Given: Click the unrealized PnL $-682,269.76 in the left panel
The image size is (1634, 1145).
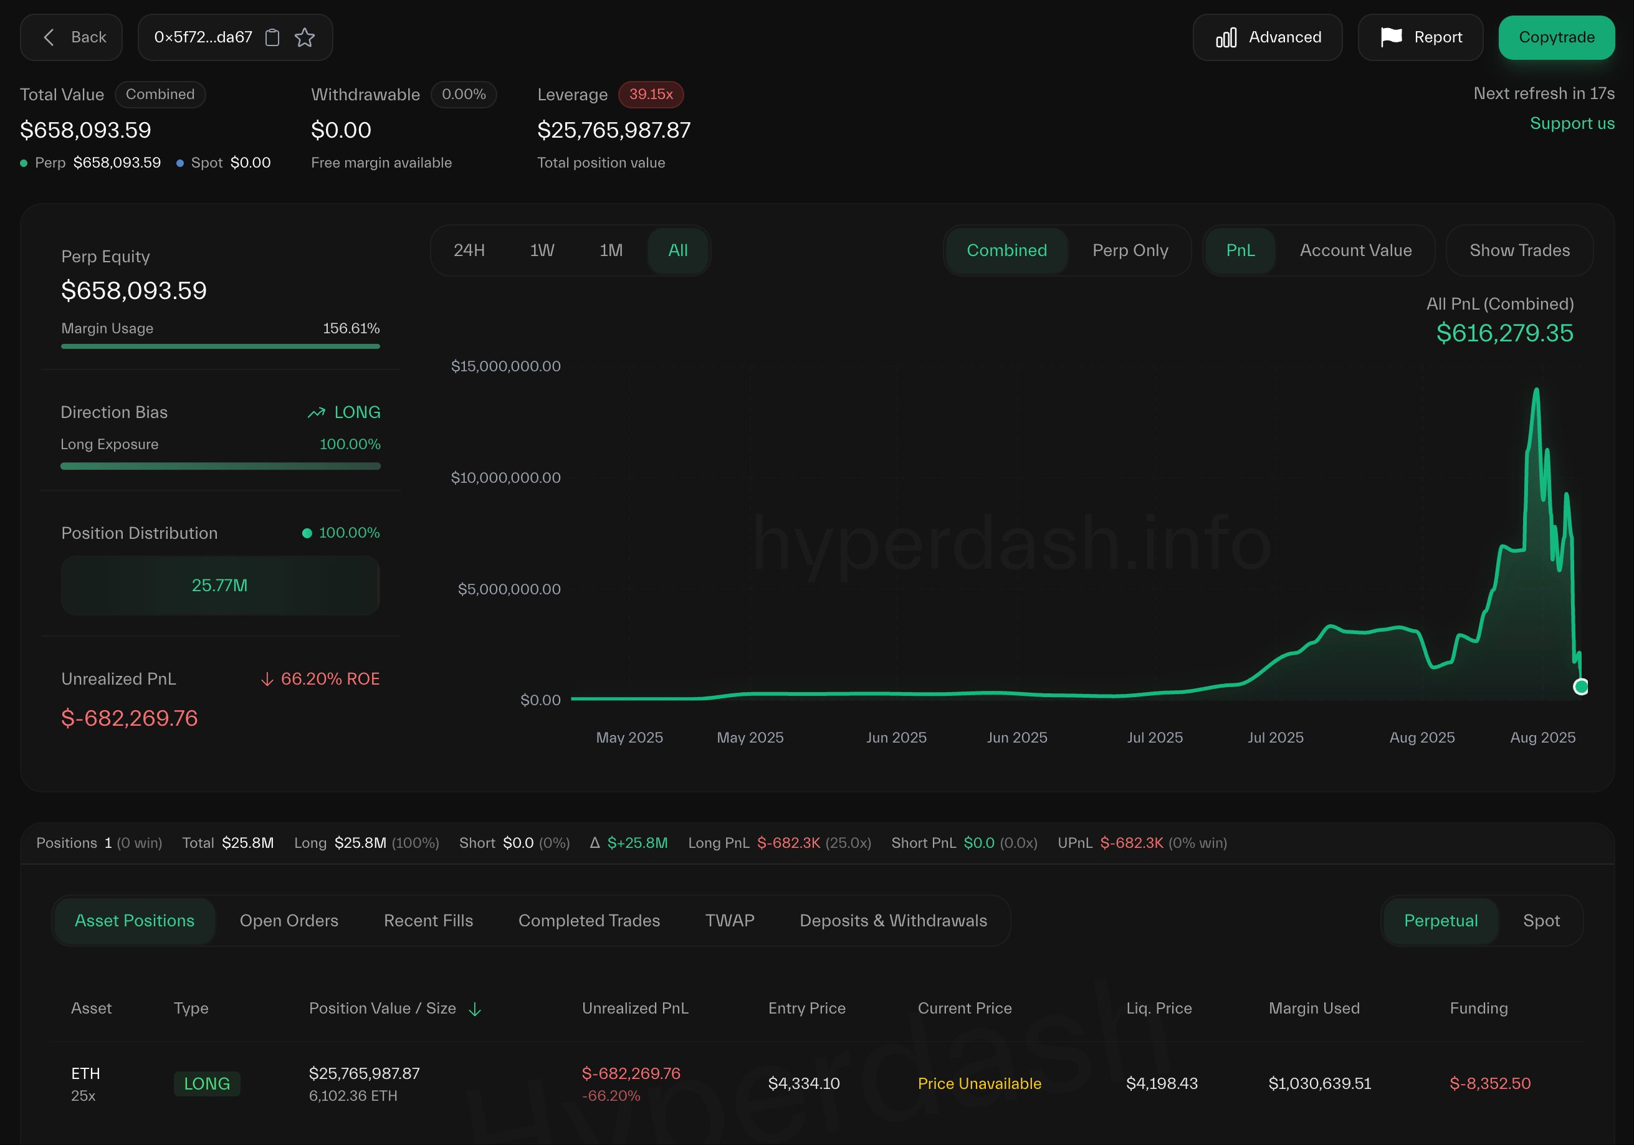Looking at the screenshot, I should click(130, 718).
